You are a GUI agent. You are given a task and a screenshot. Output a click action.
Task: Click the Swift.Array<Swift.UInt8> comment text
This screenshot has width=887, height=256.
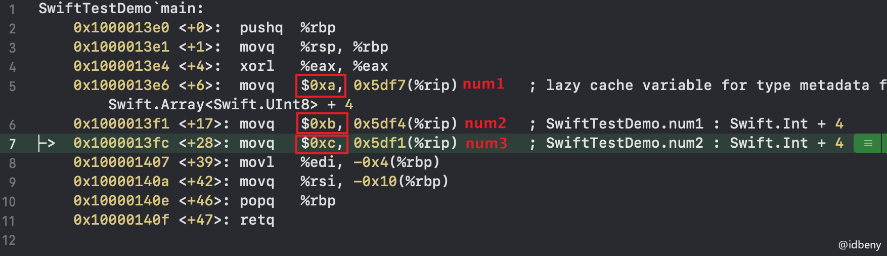213,105
